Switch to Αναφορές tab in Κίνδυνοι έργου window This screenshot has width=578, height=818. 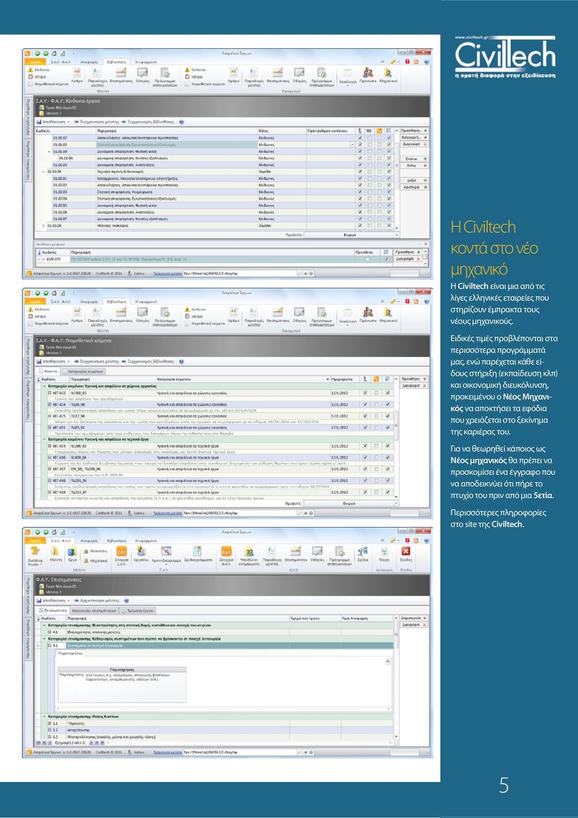[x=89, y=62]
